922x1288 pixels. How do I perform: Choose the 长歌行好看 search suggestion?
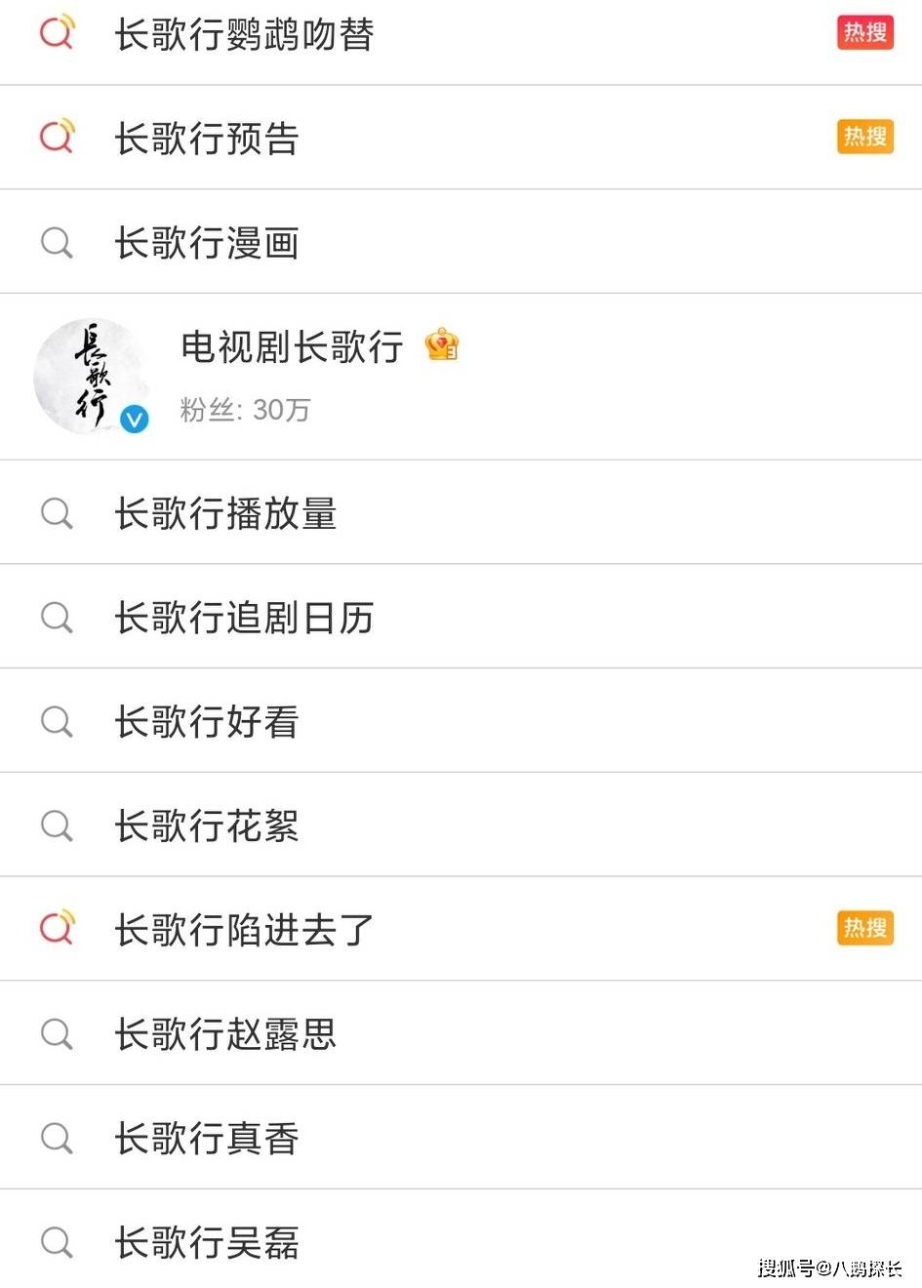(x=461, y=721)
